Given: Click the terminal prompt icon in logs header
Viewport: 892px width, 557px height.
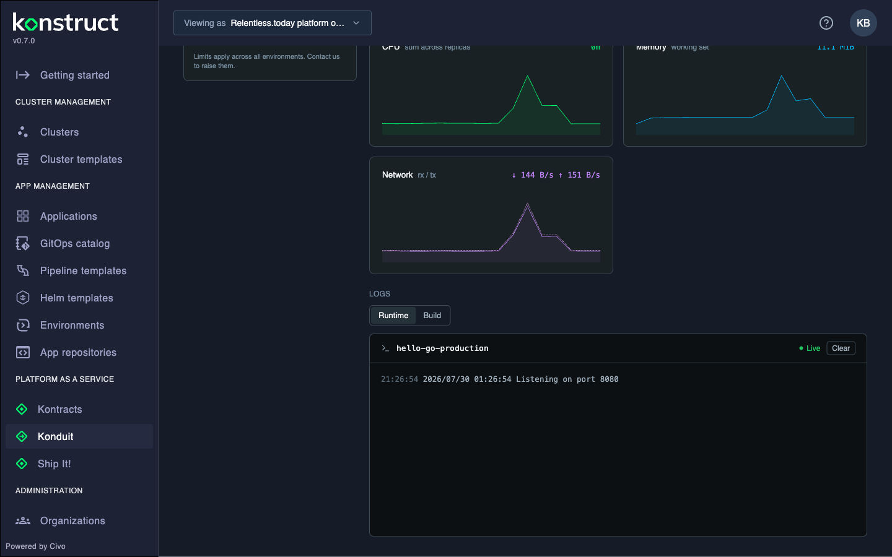Looking at the screenshot, I should 385,348.
